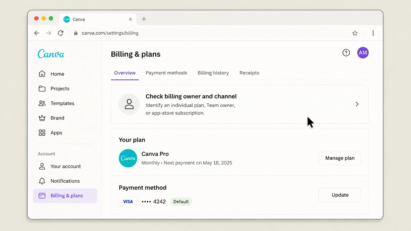This screenshot has width=411, height=231.
Task: Select Billing & plans sidebar item
Action: pyautogui.click(x=65, y=196)
